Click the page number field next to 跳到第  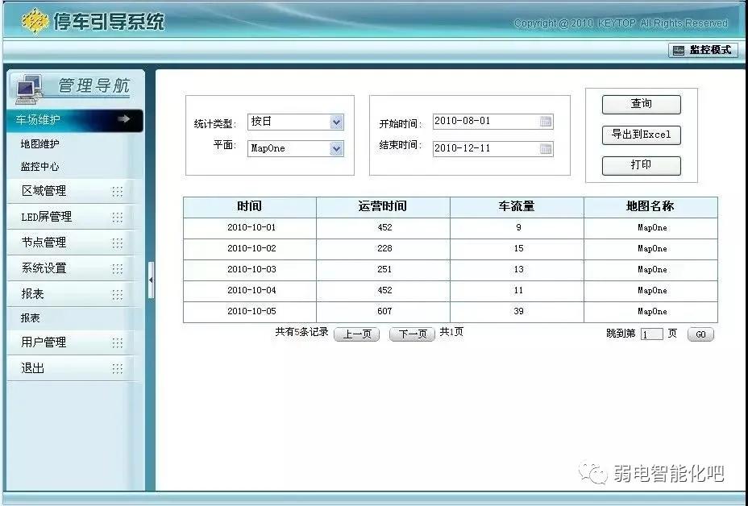pyautogui.click(x=651, y=334)
